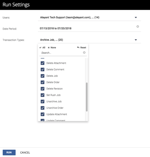The width and height of the screenshot is (150, 157).
Task: Click the RUN button
Action: pyautogui.click(x=9, y=153)
